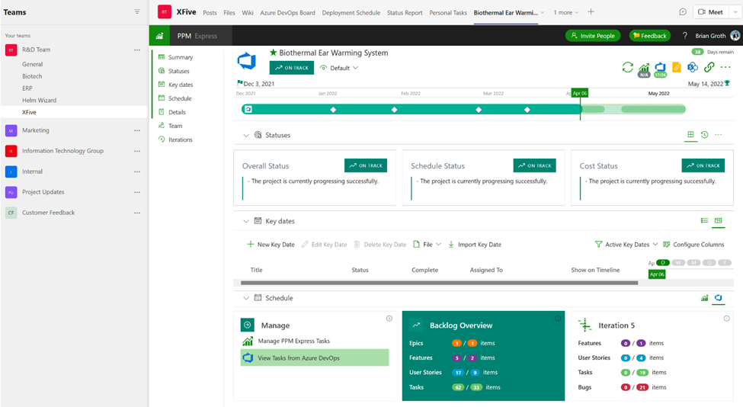This screenshot has height=407, width=743.
Task: Click info icon on Manage card
Action: [x=389, y=319]
